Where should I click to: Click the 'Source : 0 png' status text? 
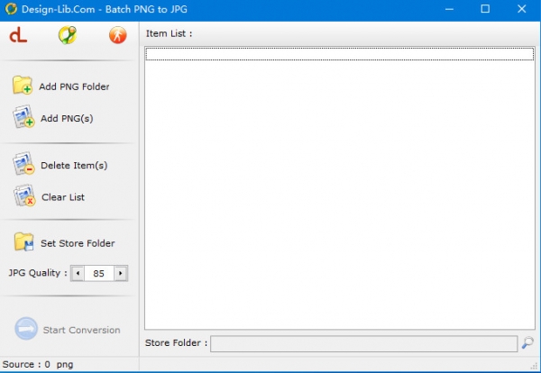[x=38, y=364]
